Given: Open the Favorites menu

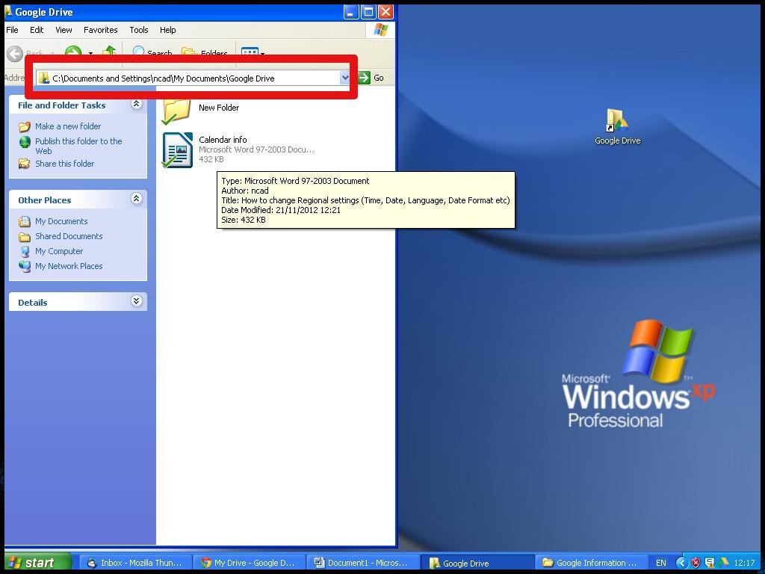Looking at the screenshot, I should pos(101,30).
